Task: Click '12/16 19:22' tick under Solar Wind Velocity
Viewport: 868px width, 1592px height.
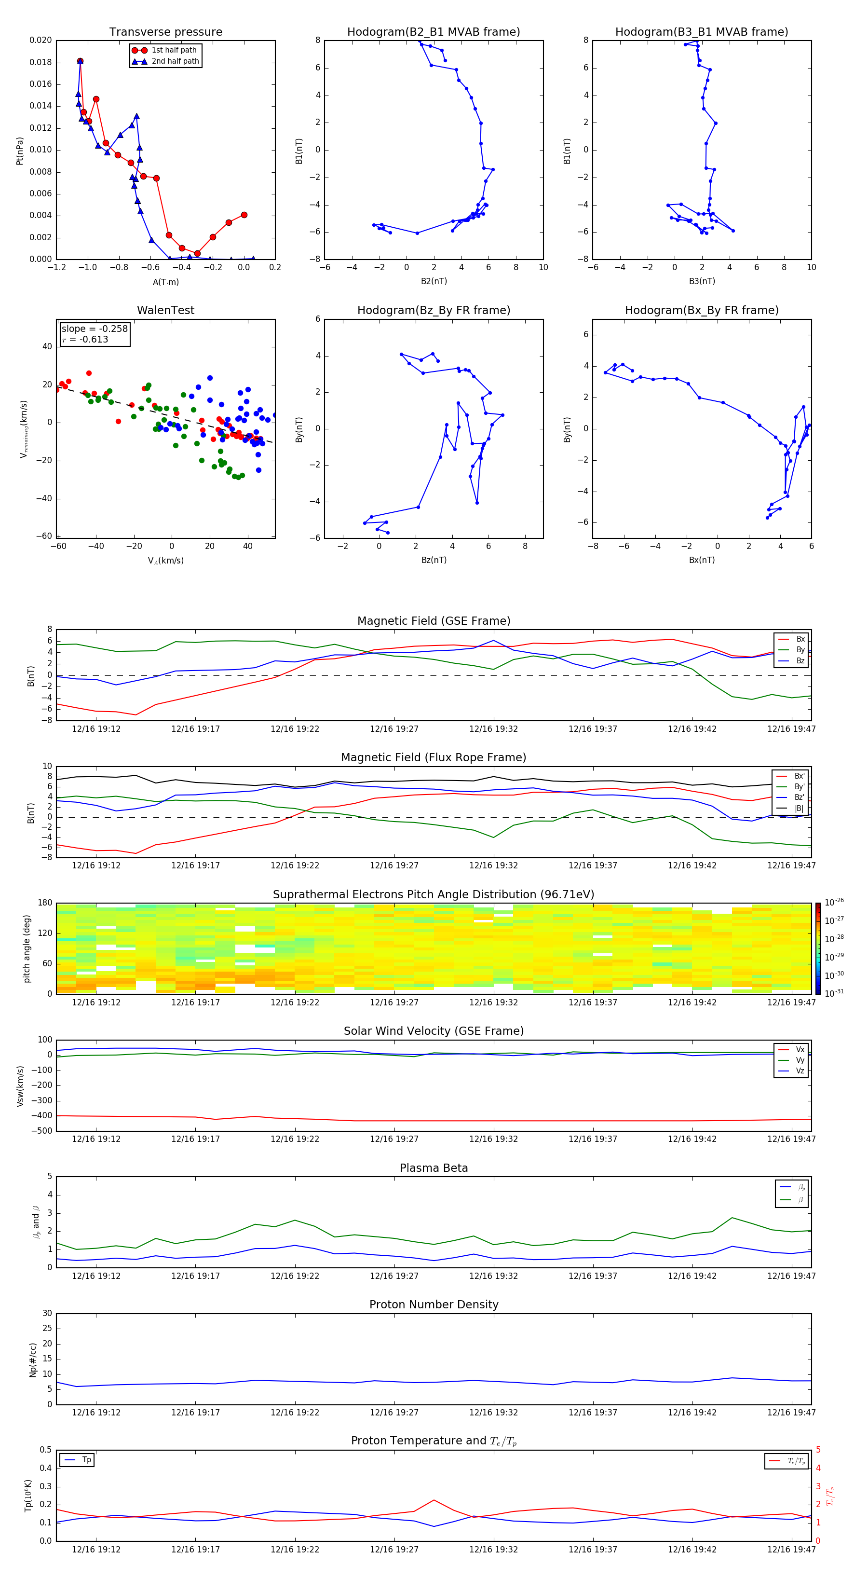Action: [x=295, y=1139]
